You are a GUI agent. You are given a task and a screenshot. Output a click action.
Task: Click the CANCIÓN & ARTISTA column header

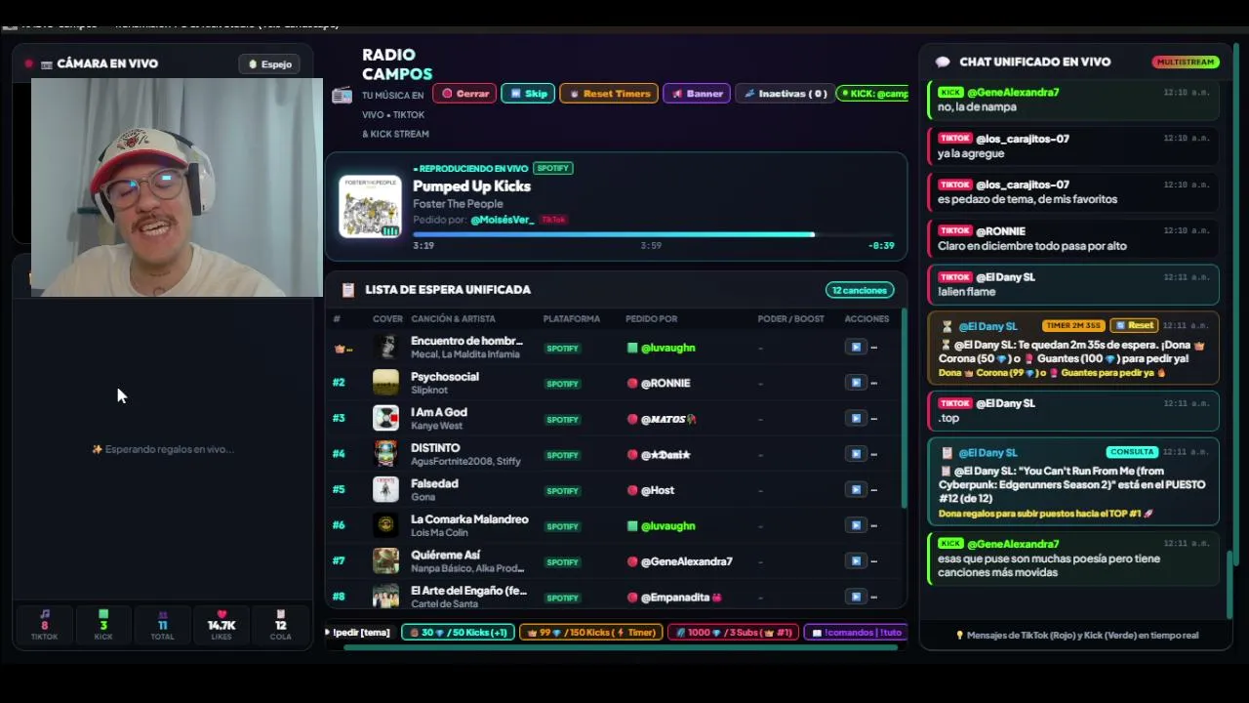coord(453,319)
